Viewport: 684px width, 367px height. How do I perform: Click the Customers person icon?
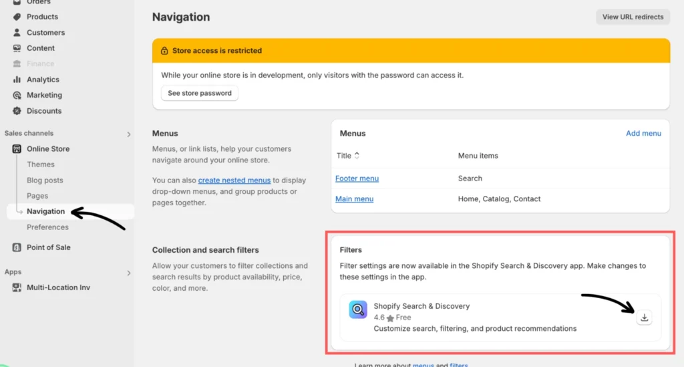(x=17, y=33)
